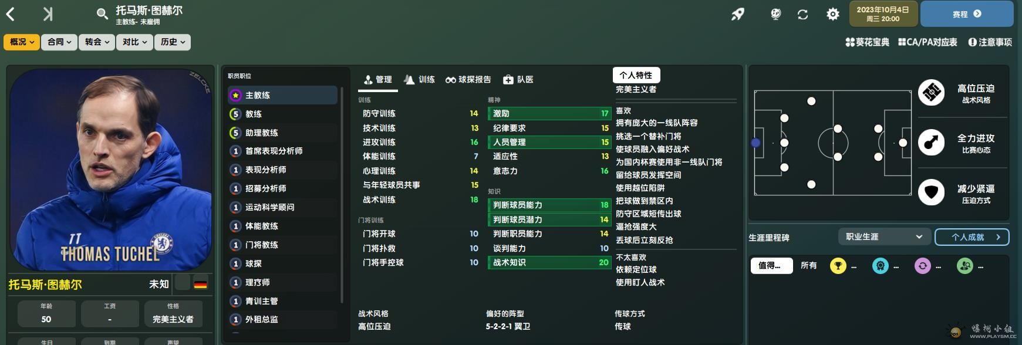This screenshot has width=1022, height=345.
Task: Select the 值得... milestone filter
Action: coord(771,266)
